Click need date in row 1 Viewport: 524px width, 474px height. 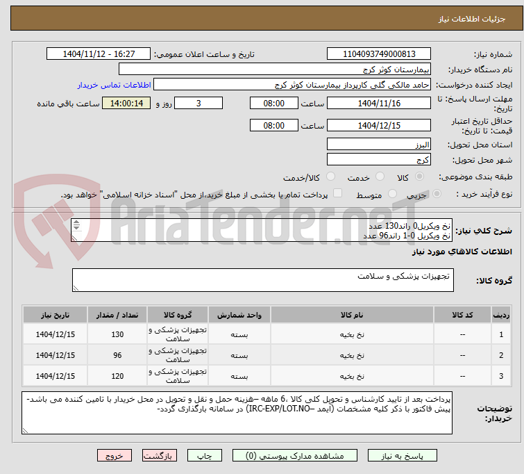coord(55,334)
